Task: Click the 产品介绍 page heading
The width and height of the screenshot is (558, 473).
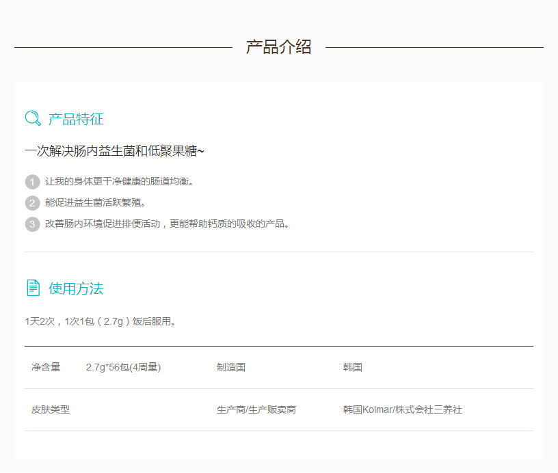Action: [x=278, y=47]
